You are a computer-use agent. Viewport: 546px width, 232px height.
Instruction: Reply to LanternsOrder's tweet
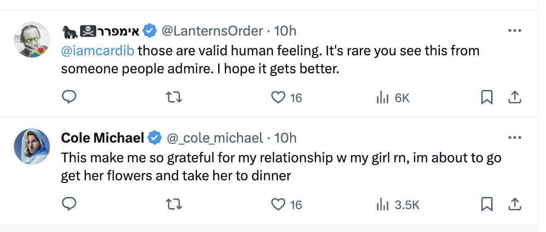[x=68, y=97]
